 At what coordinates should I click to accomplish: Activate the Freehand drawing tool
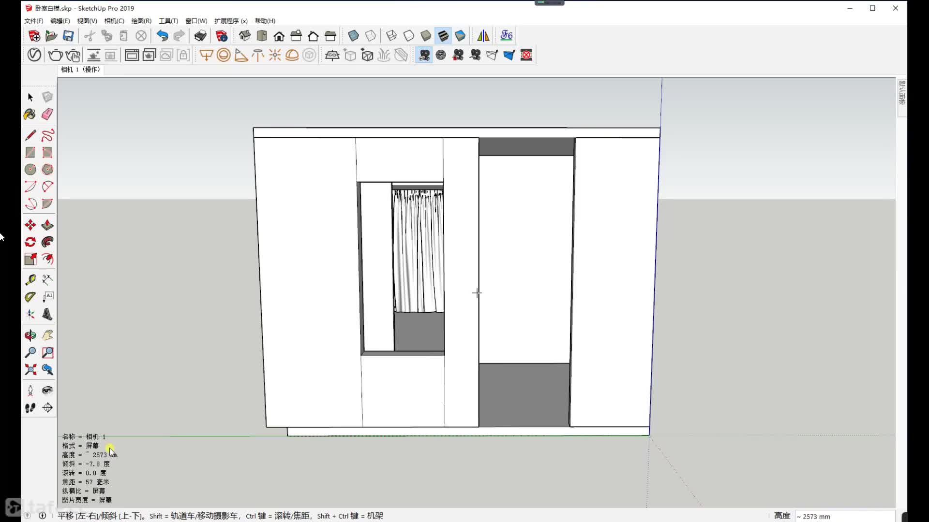tap(47, 135)
